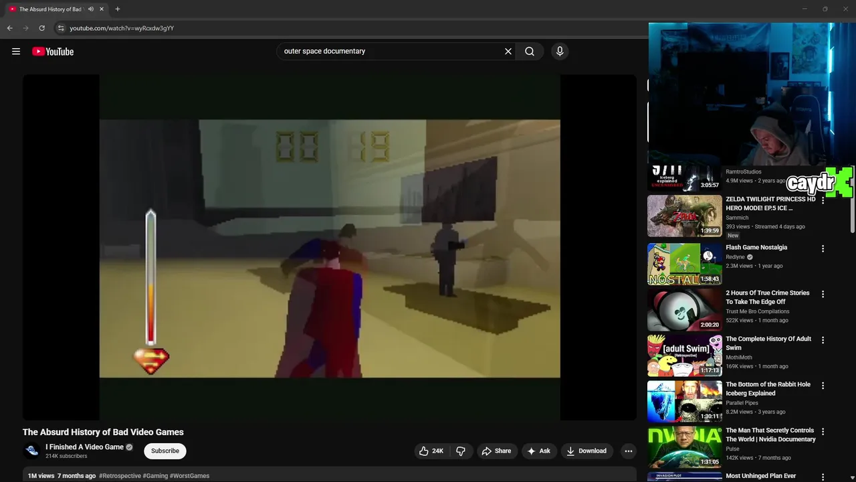Click MothiMoth channel name
Image resolution: width=856 pixels, height=482 pixels.
(739, 357)
